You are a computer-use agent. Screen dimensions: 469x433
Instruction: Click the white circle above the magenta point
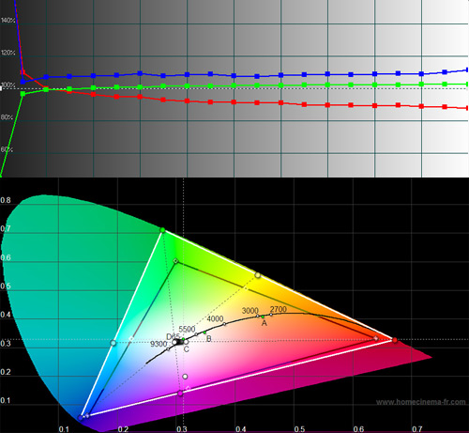[x=185, y=377]
